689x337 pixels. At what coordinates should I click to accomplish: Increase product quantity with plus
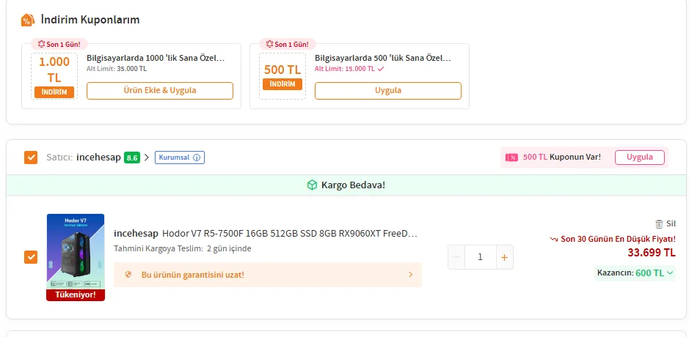tap(504, 257)
